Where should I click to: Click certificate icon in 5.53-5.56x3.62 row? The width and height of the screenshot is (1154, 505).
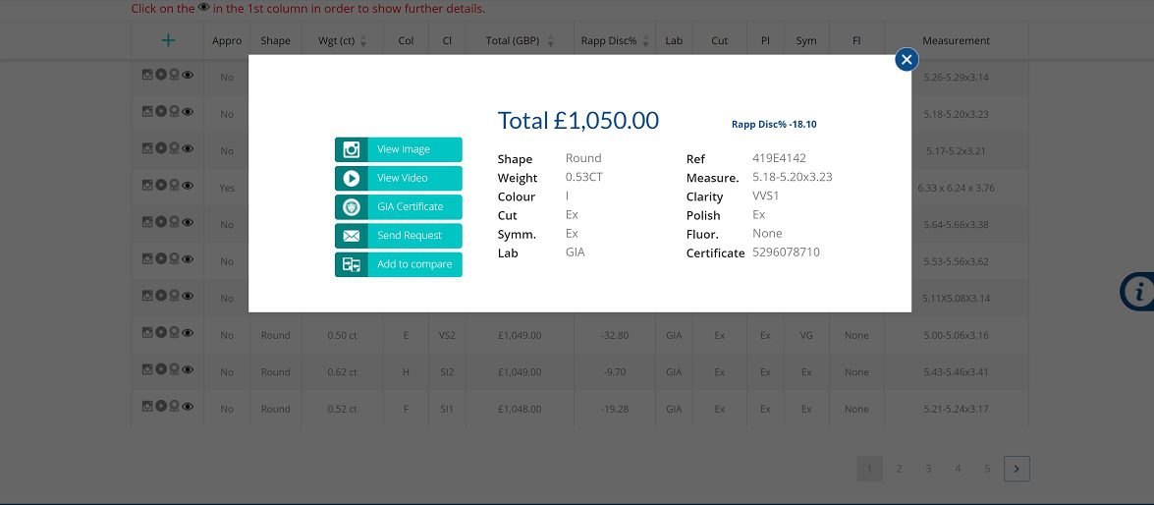point(174,259)
